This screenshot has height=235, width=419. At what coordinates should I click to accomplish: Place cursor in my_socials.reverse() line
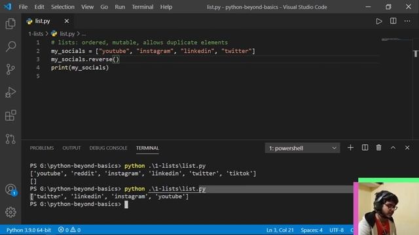tap(85, 59)
